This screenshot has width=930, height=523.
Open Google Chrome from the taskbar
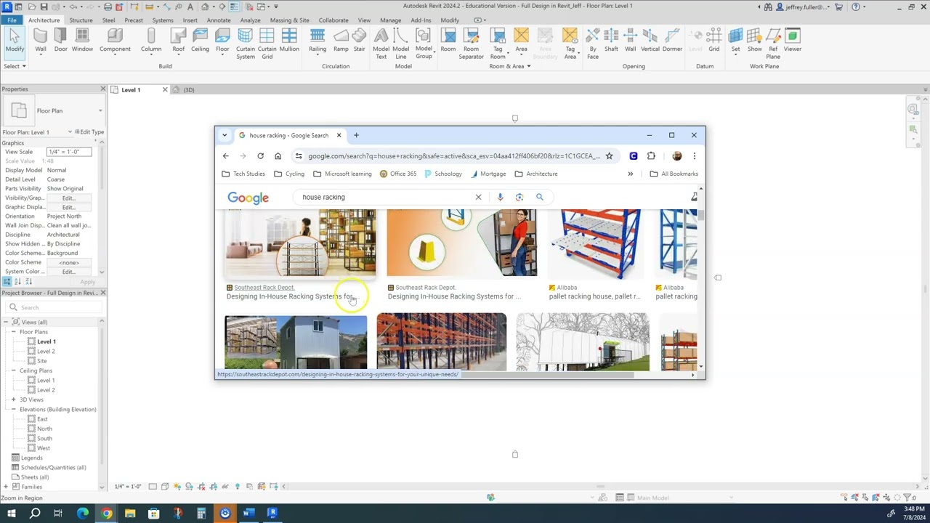[x=106, y=514]
